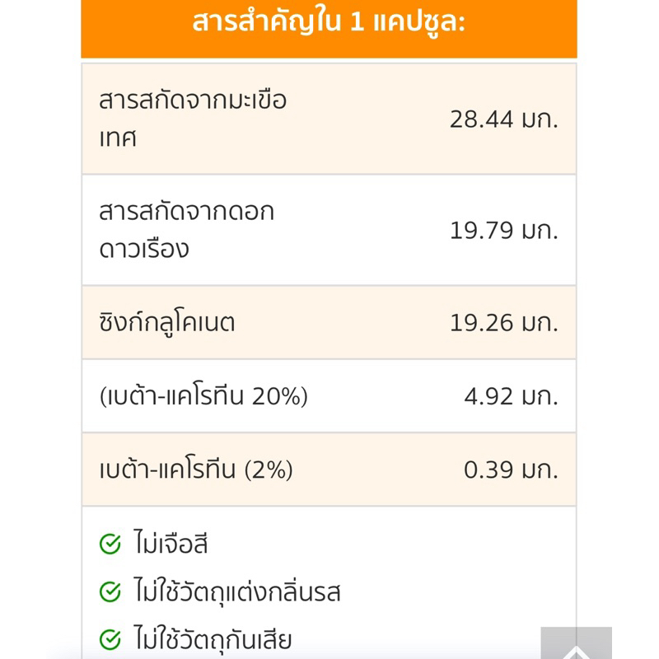The image size is (659, 659).
Task: Click the 19.79 มก. amount
Action: click(x=503, y=231)
